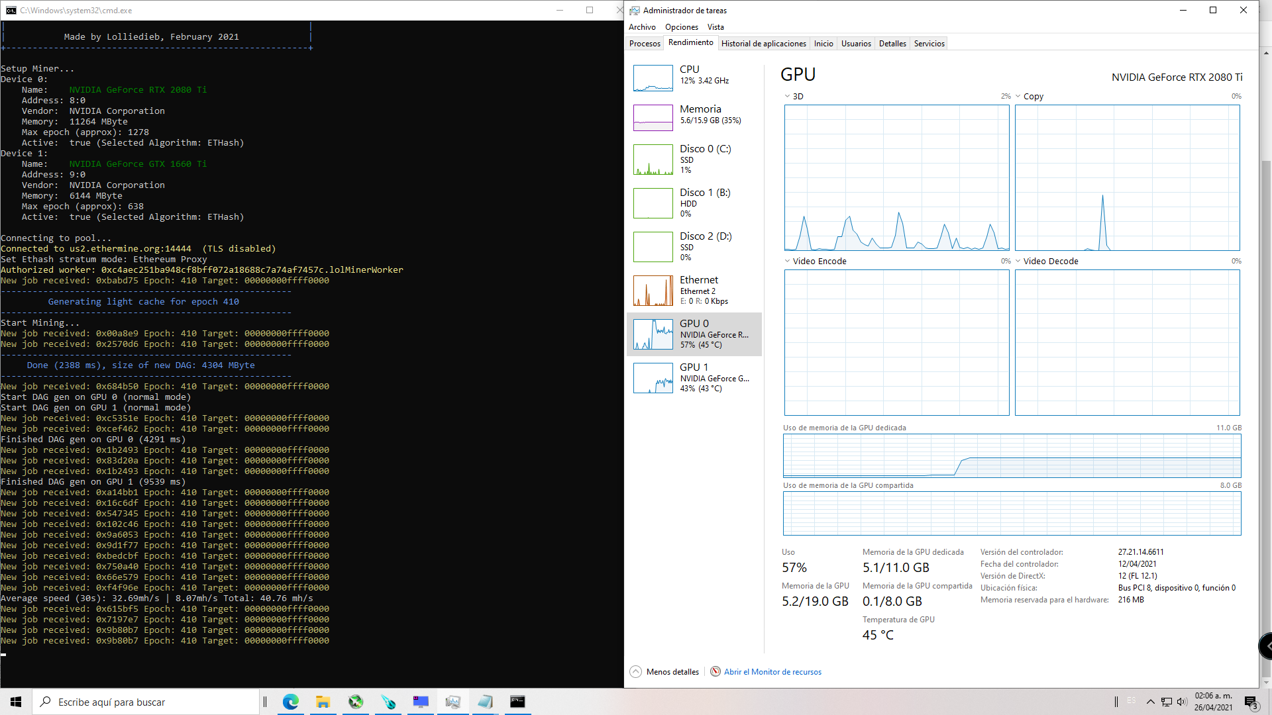Select GPU 1 GeForce GTX entry

click(694, 377)
